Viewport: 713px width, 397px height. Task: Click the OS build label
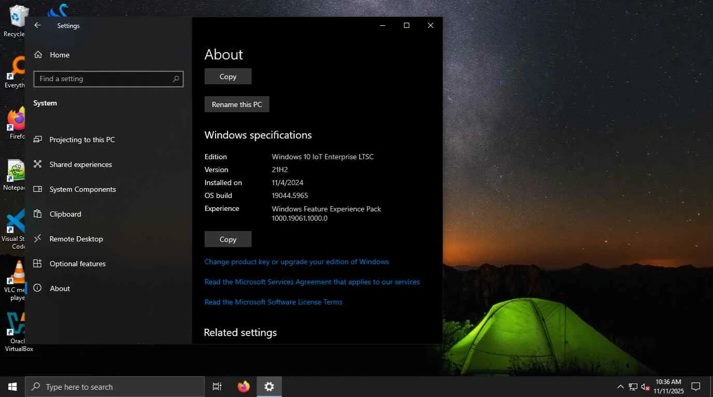tap(218, 195)
